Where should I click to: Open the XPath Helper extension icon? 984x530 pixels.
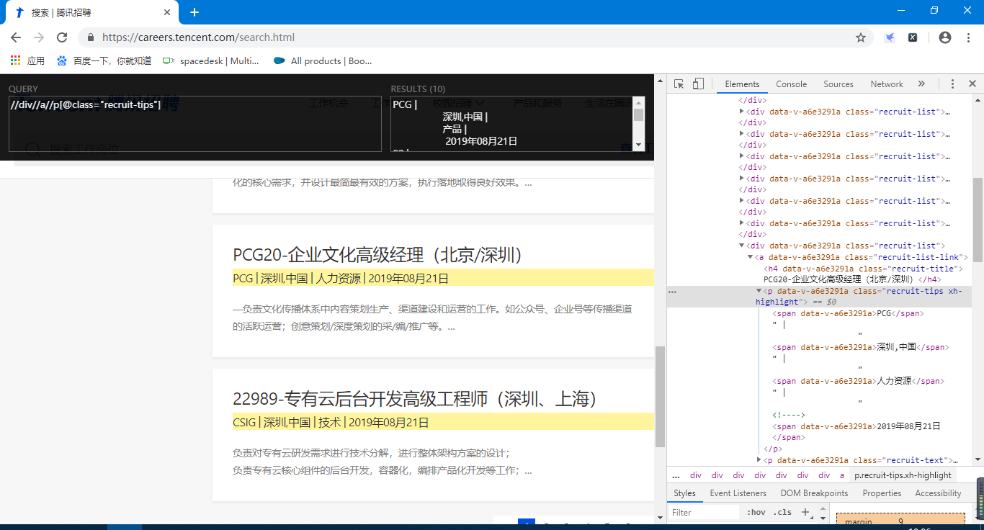point(913,37)
